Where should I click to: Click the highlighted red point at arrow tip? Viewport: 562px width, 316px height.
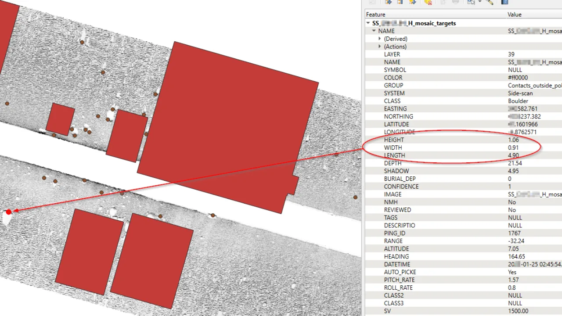[x=9, y=212]
